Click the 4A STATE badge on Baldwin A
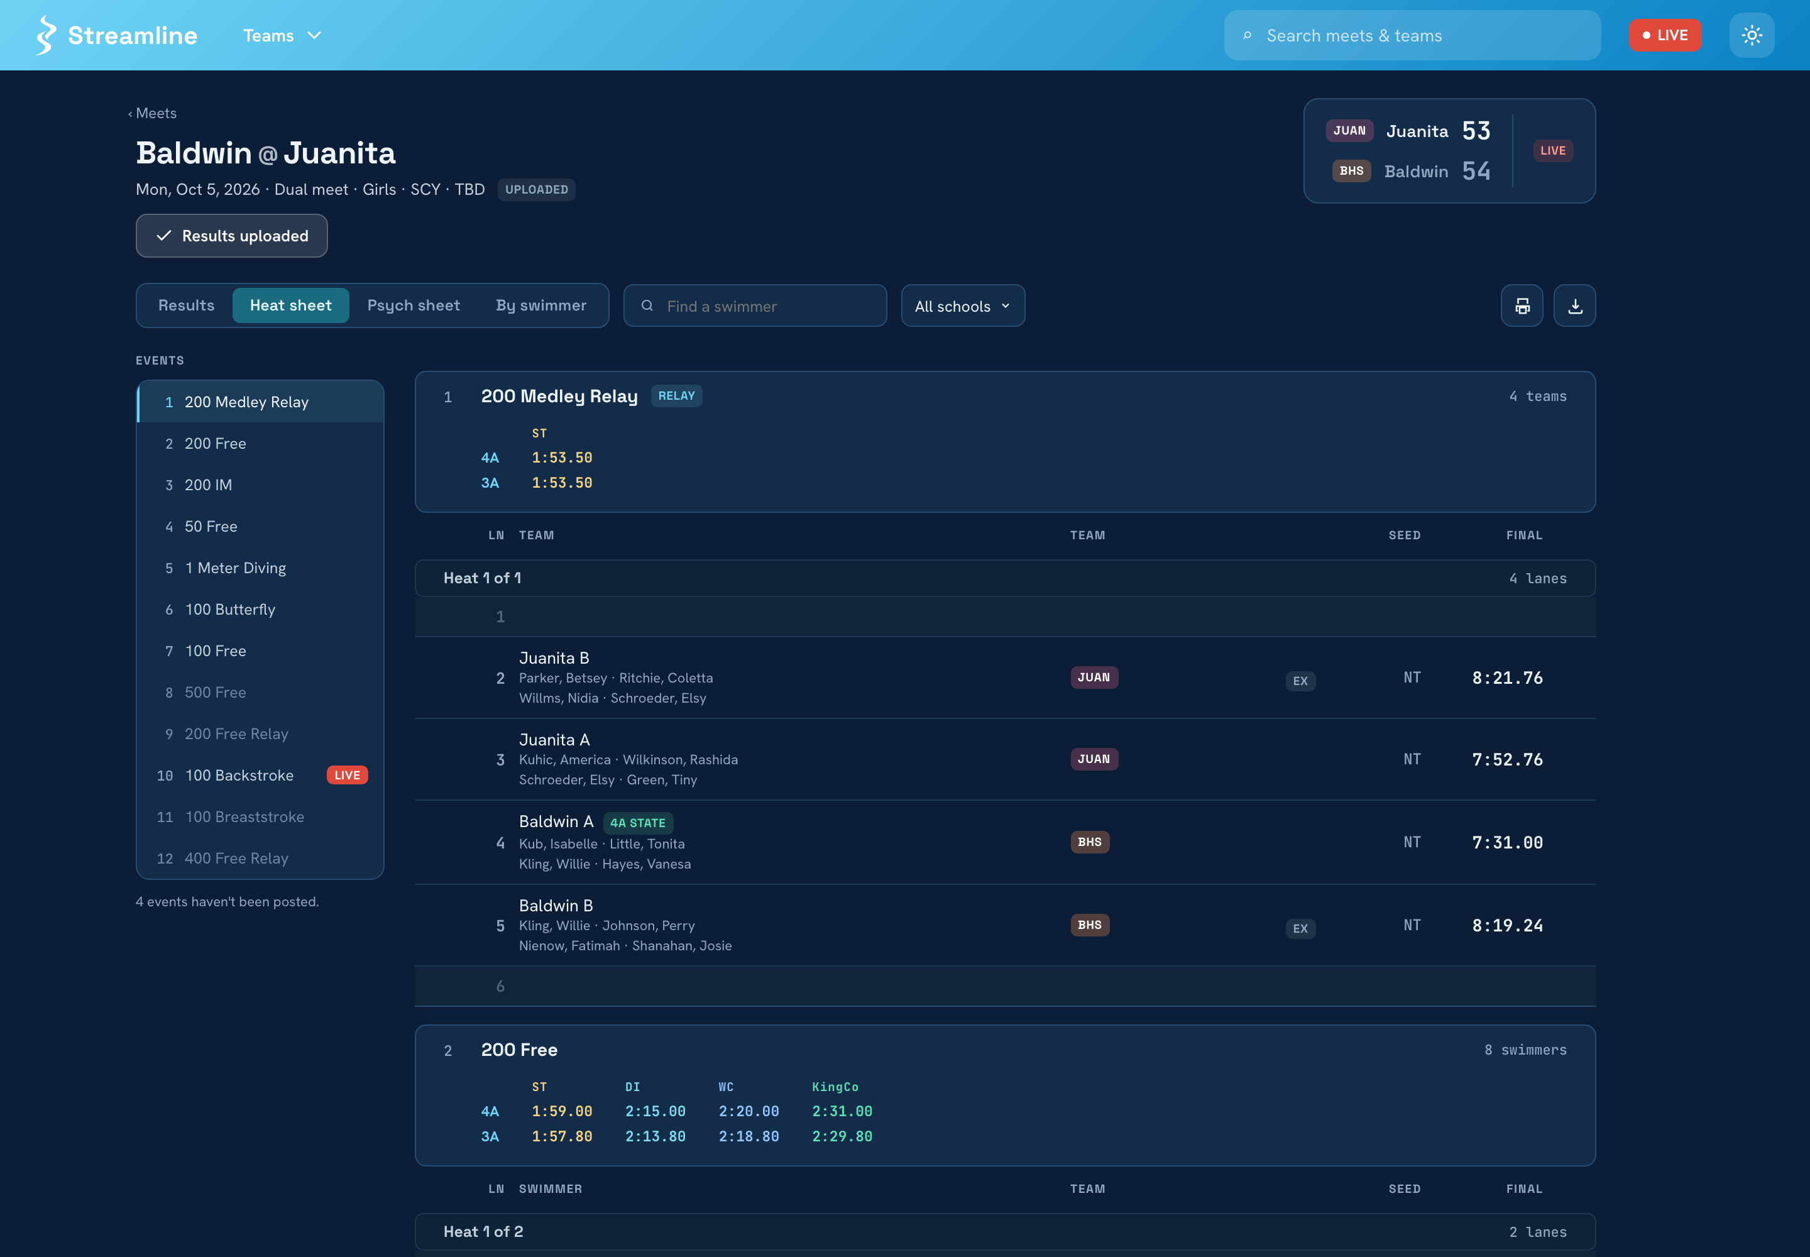Viewport: 1810px width, 1257px height. 637,823
